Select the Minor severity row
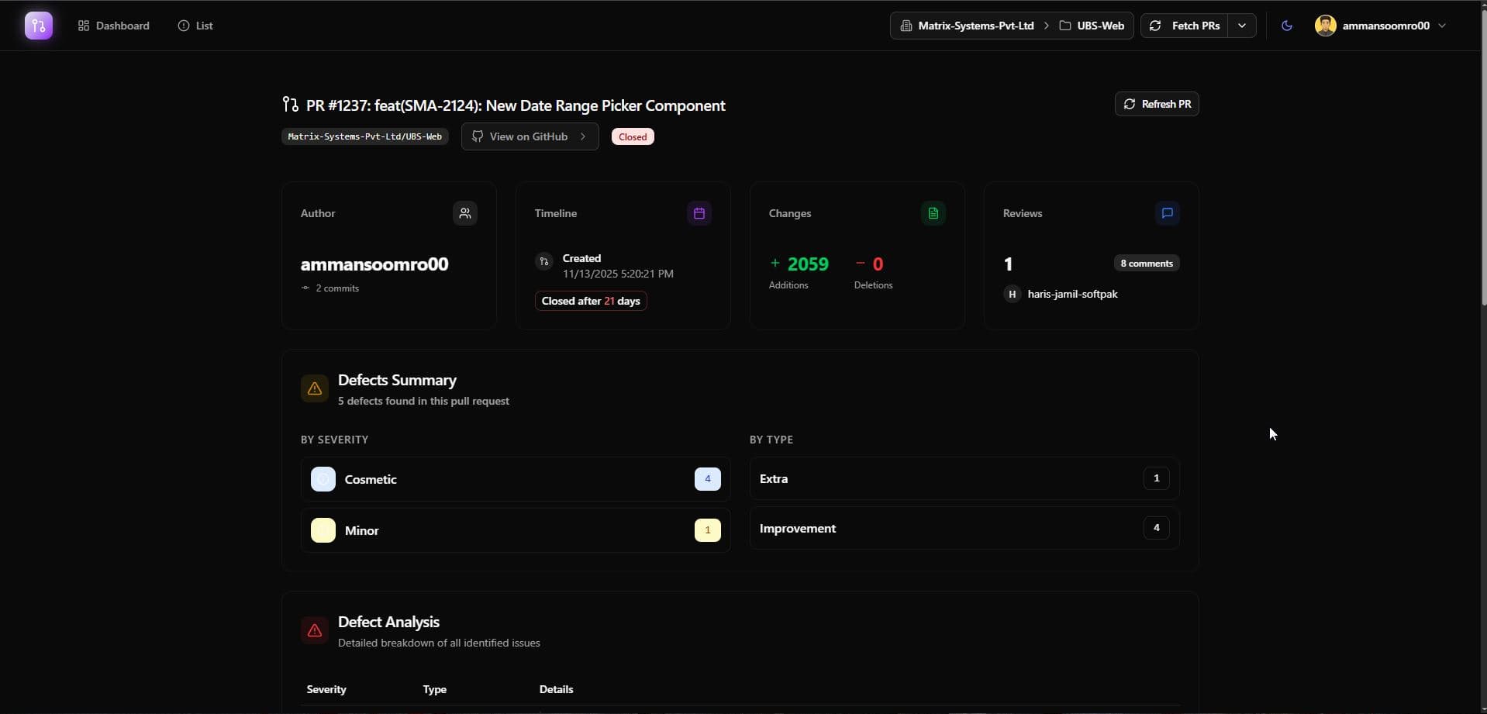Screen dimensions: 1487x714 (516, 530)
